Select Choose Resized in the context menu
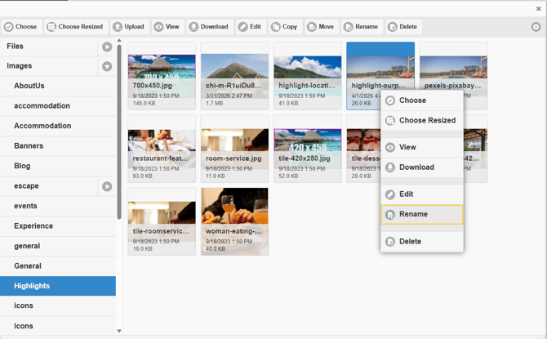Image resolution: width=547 pixels, height=339 pixels. [x=421, y=121]
